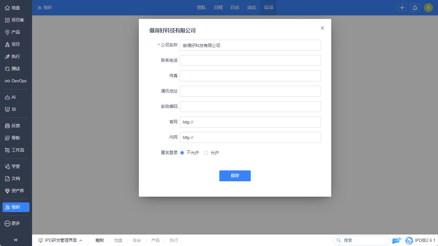The width and height of the screenshot is (438, 246).
Task: Open the 资产库 diamond icon in sidebar
Action: click(7, 191)
